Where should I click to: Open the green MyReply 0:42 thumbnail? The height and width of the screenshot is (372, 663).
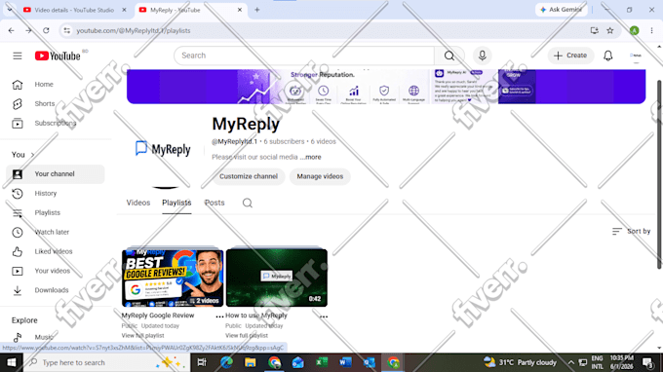277,278
